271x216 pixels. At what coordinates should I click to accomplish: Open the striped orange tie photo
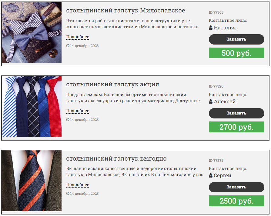(x=32, y=181)
